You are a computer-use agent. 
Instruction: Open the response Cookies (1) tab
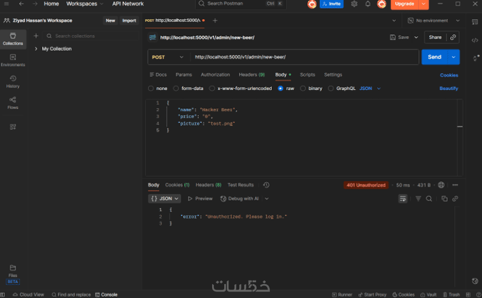click(177, 185)
